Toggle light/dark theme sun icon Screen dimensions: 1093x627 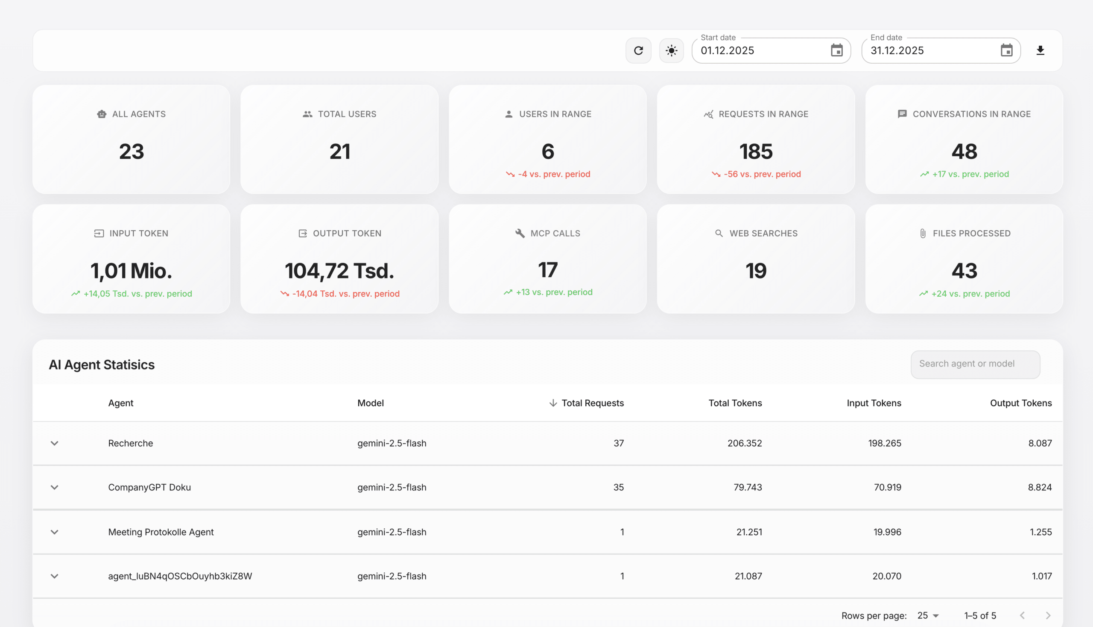(671, 50)
